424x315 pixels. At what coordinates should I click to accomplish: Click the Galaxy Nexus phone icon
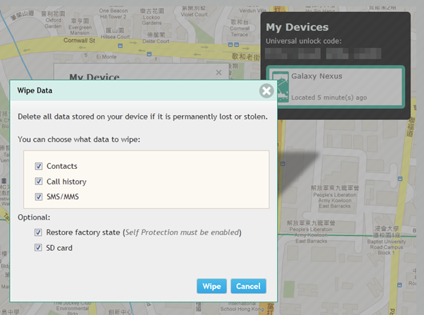pos(280,86)
